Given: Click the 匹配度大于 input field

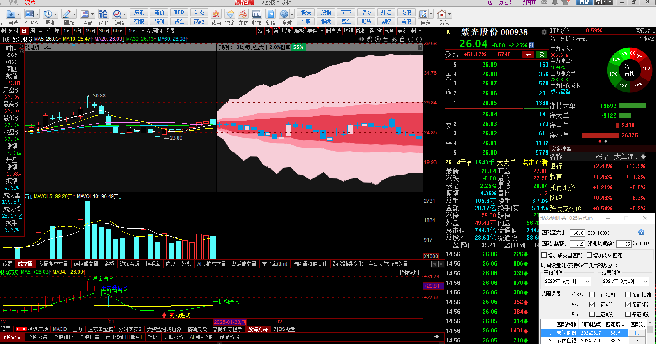Looking at the screenshot, I should click(577, 233).
